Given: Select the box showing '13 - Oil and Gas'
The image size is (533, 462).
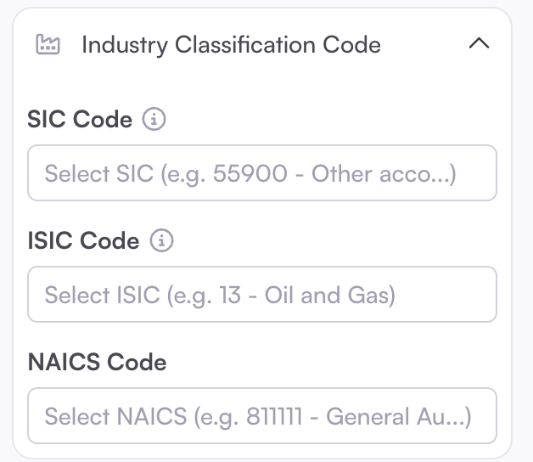Looking at the screenshot, I should tap(261, 295).
